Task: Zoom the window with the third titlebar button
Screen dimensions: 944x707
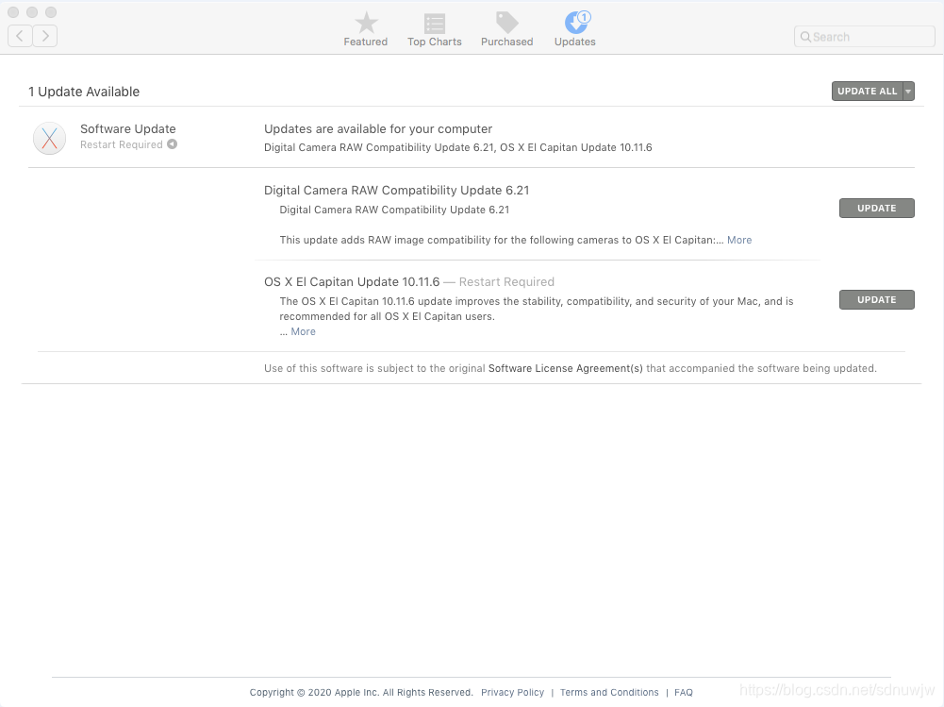Action: [x=51, y=12]
